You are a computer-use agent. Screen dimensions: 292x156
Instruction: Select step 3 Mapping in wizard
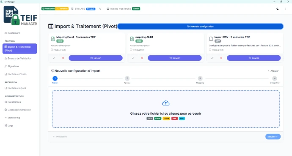tap(200, 80)
